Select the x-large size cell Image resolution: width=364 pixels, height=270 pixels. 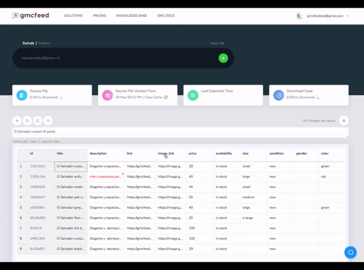[x=254, y=218]
